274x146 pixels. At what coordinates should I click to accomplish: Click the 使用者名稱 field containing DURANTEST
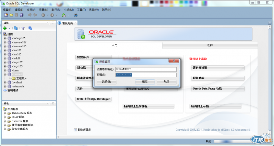tap(146, 69)
